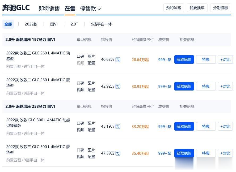Click dealer price 28.64万起
The width and height of the screenshot is (236, 172).
140,60
